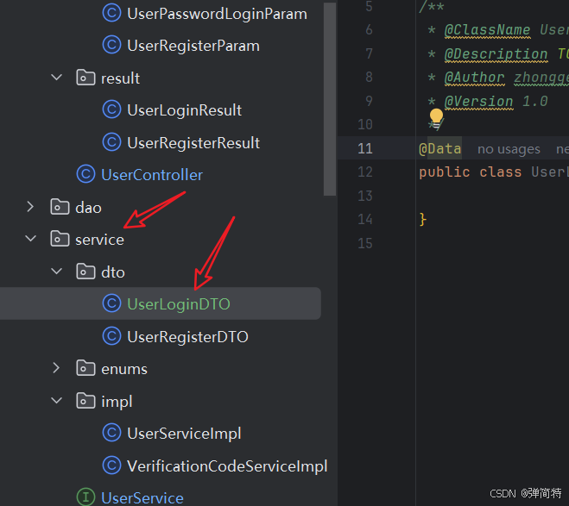Screen dimensions: 569x506
Task: Select UserRegisterParam file name
Action: coord(193,46)
